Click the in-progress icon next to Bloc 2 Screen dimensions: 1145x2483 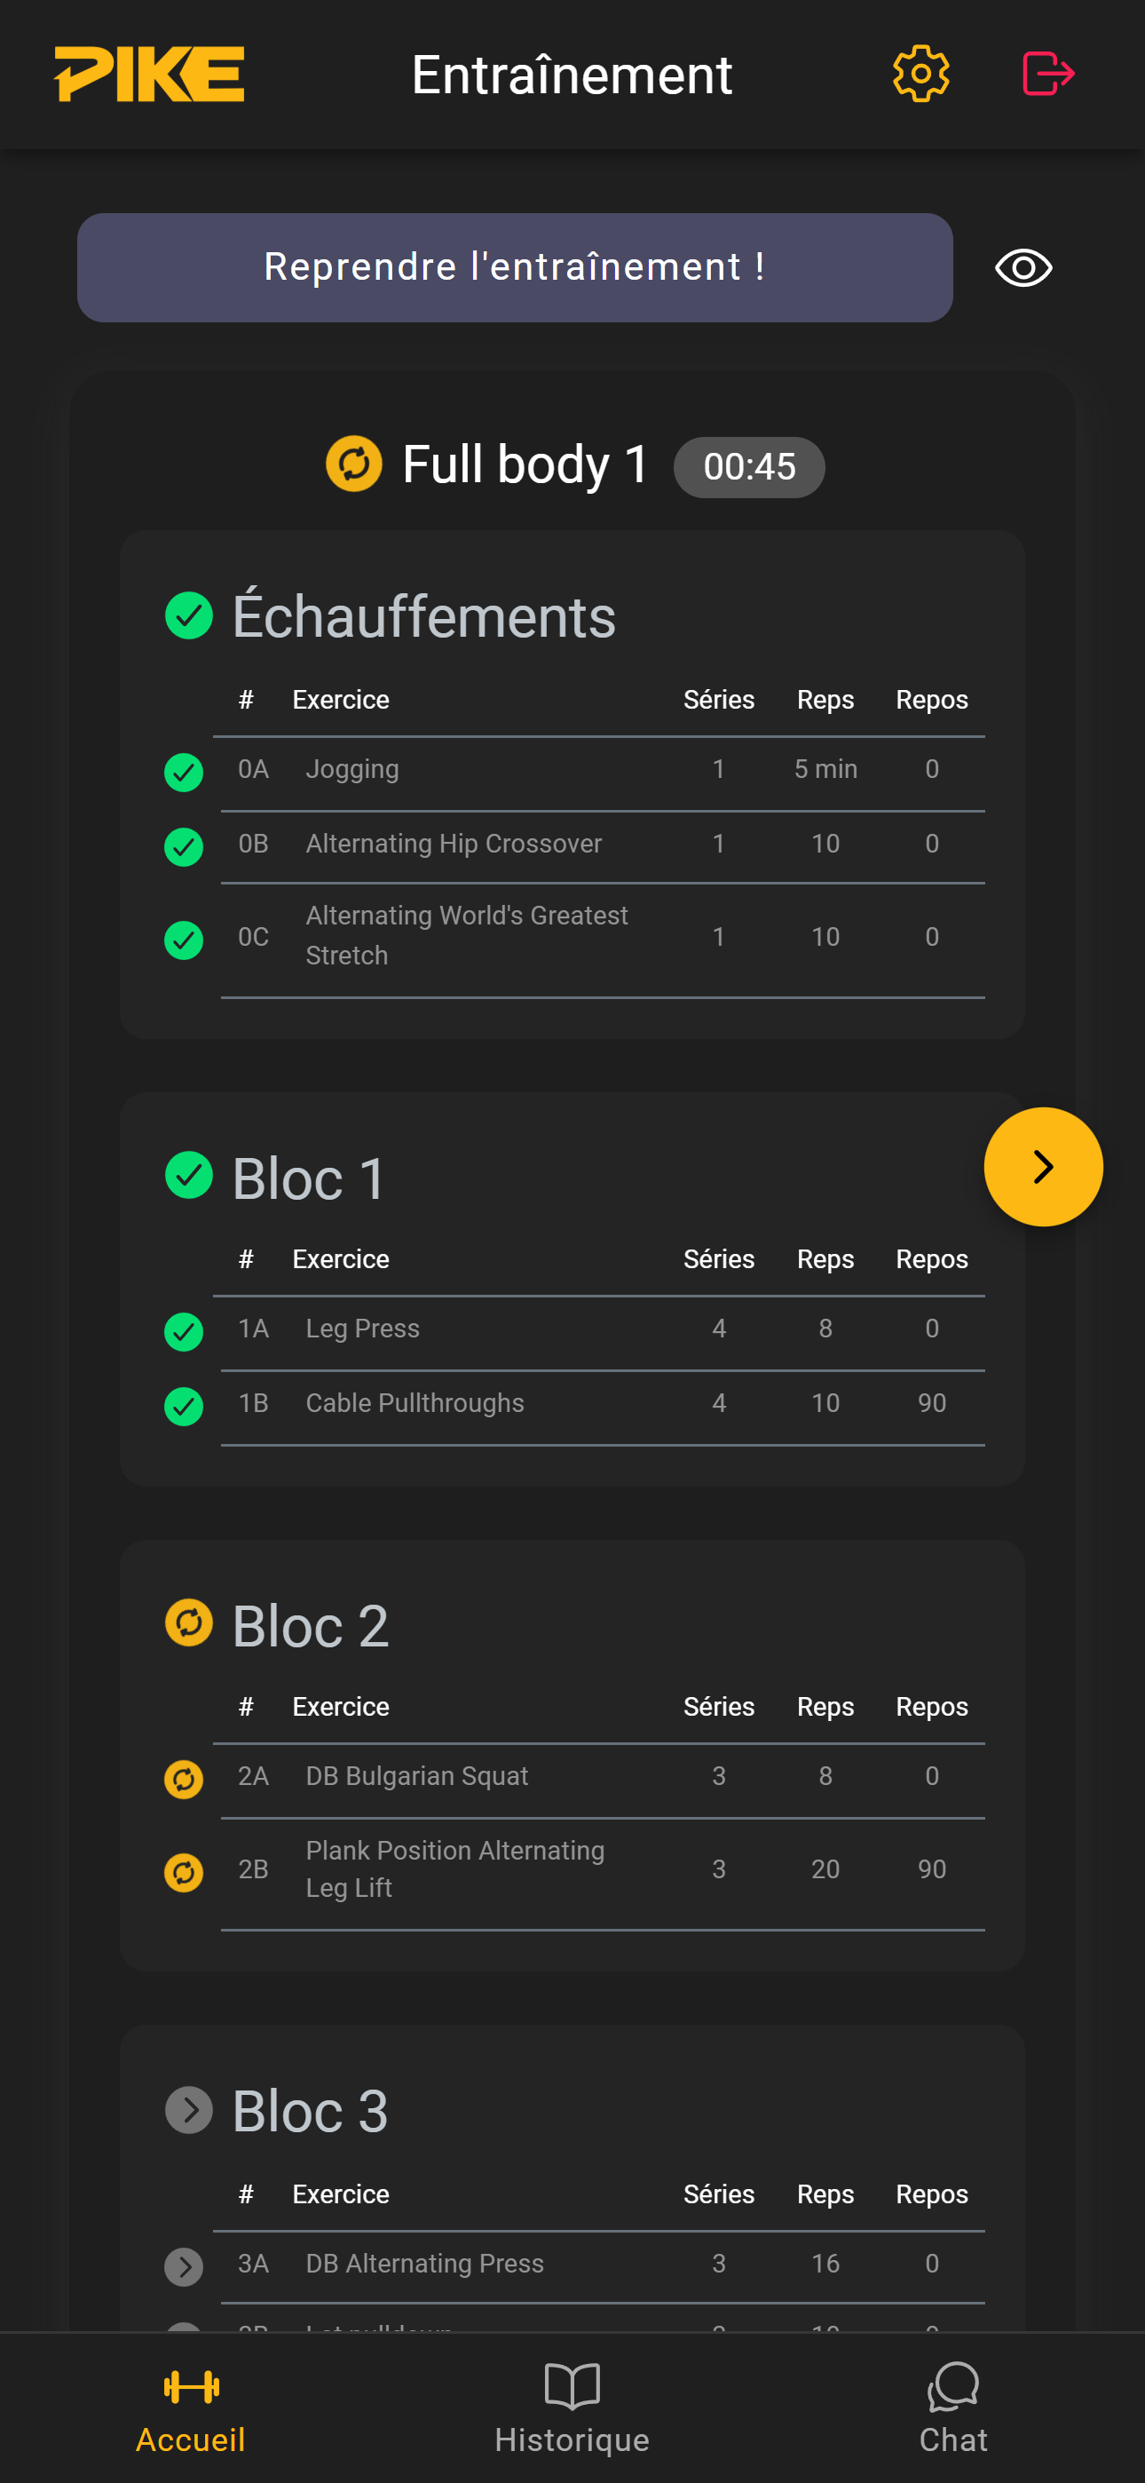coord(189,1623)
